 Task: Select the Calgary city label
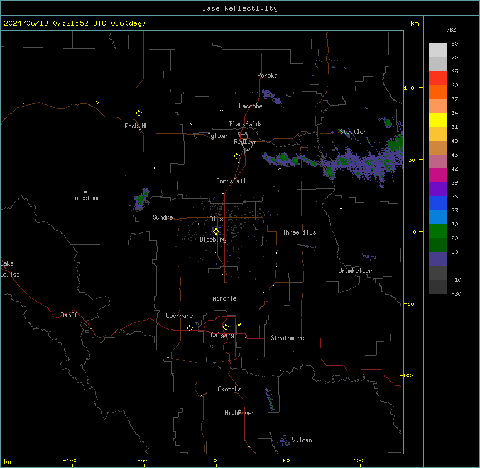[222, 335]
